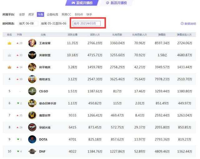Click the 英雄联盟 game icon

(x=32, y=55)
